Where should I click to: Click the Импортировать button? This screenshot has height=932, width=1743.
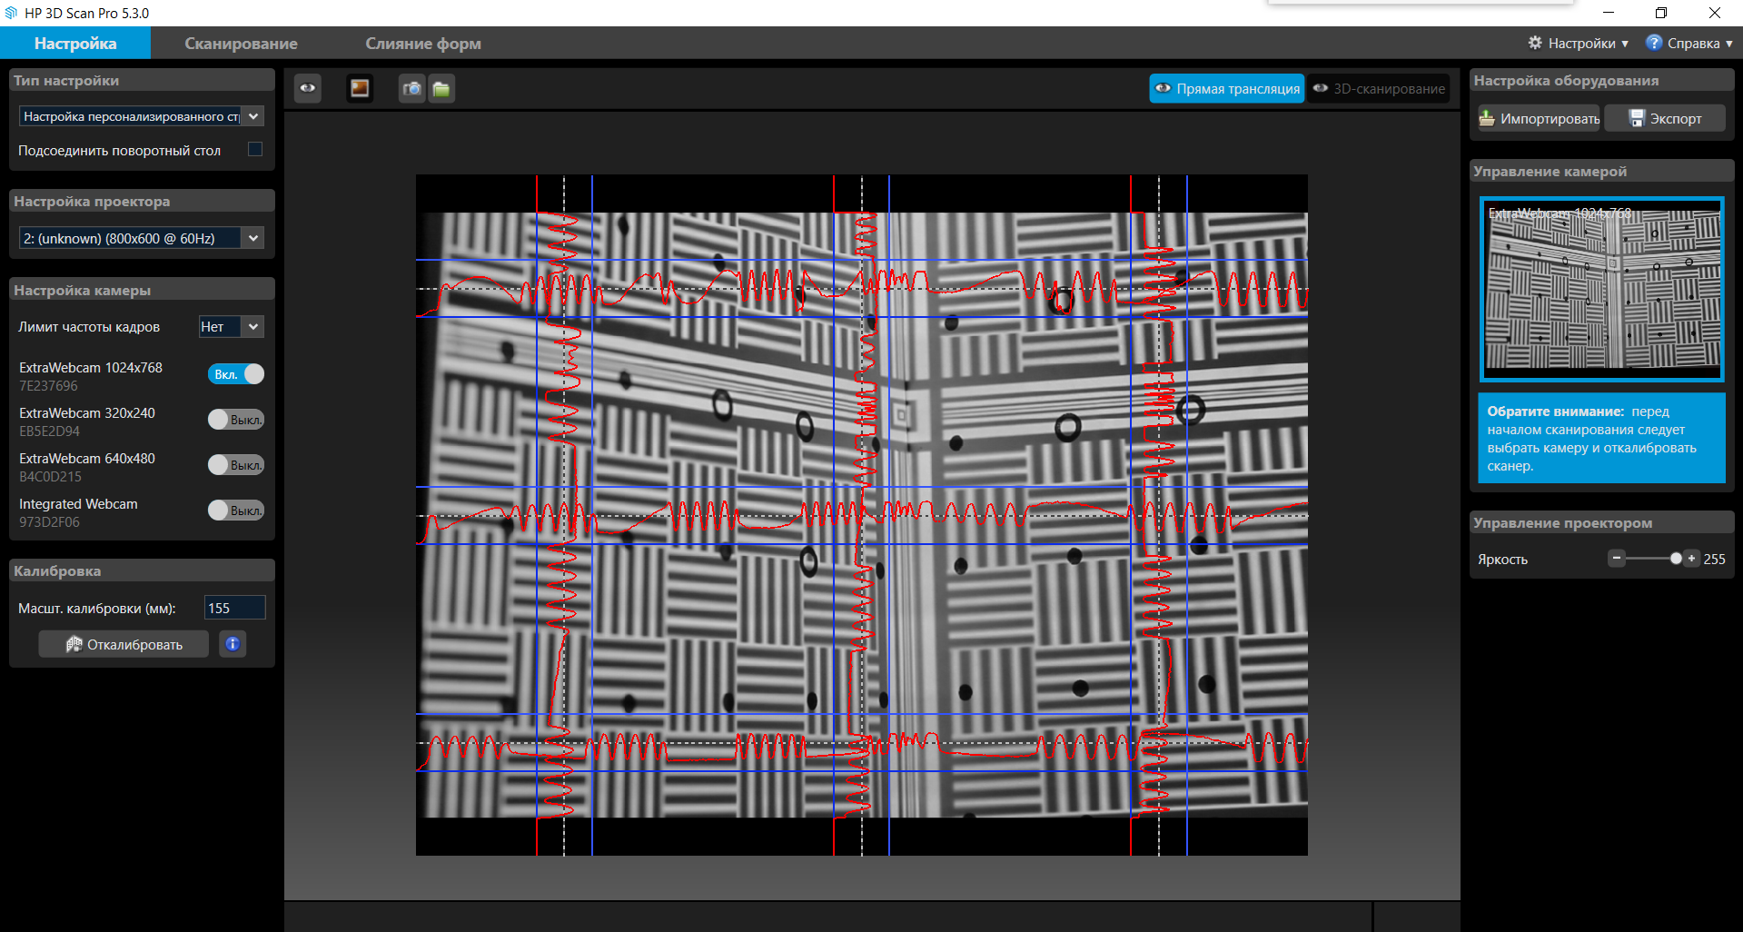coord(1539,119)
